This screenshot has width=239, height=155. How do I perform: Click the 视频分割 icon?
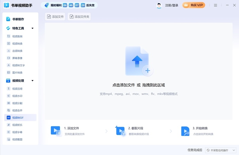9,103
